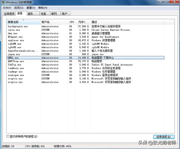Open the 文件(F) menu
This screenshot has width=180, height=149.
pyautogui.click(x=7, y=8)
